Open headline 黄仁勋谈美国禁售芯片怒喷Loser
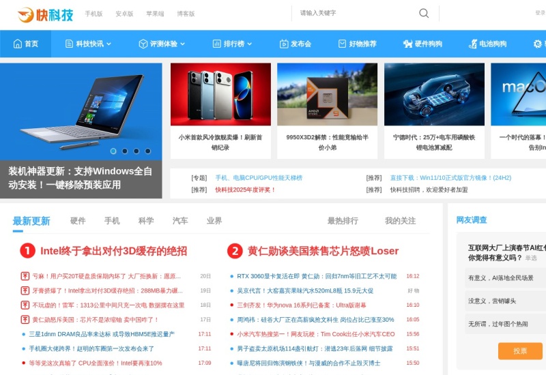 point(323,251)
